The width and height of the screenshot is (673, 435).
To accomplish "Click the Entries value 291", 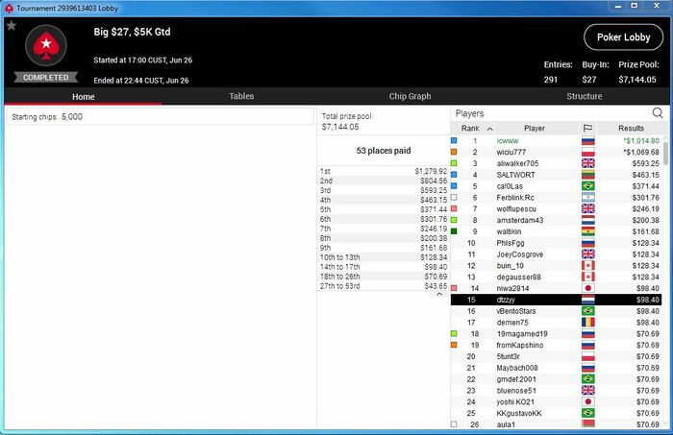I will 551,80.
